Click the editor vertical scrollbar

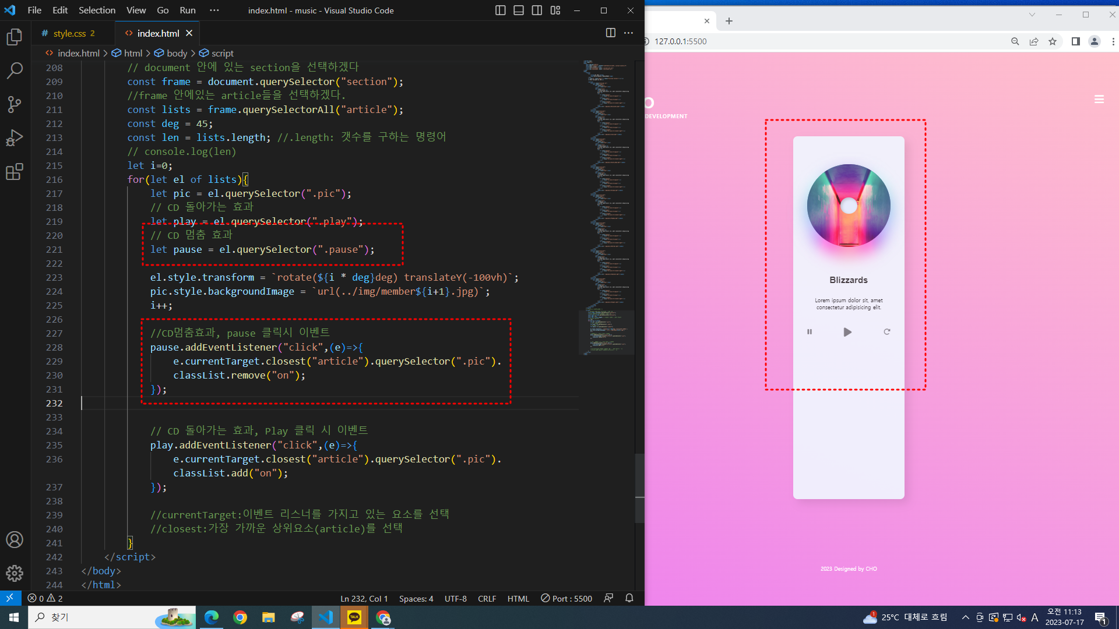tap(639, 488)
